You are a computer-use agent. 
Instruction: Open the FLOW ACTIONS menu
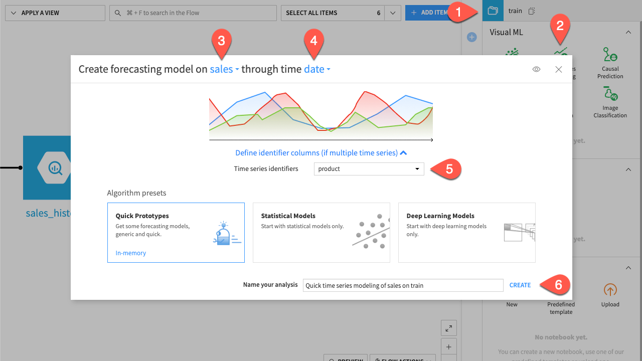tap(402, 359)
